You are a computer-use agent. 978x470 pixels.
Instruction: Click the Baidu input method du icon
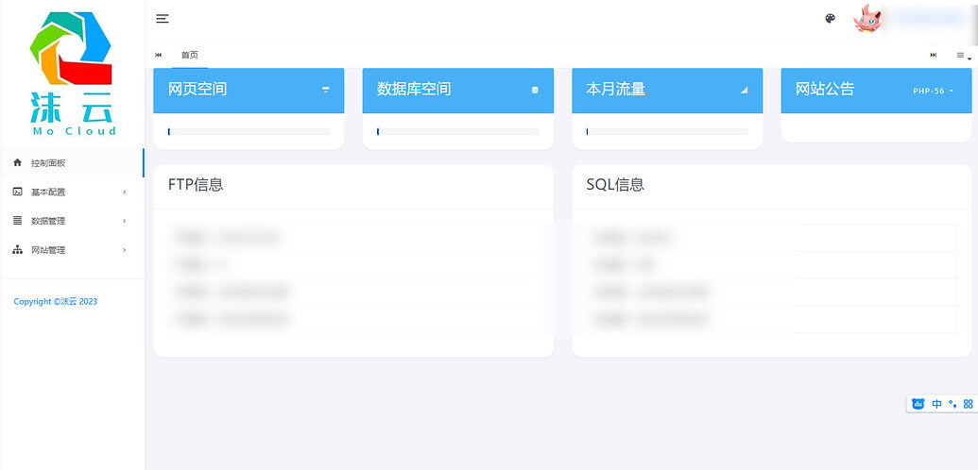point(918,404)
